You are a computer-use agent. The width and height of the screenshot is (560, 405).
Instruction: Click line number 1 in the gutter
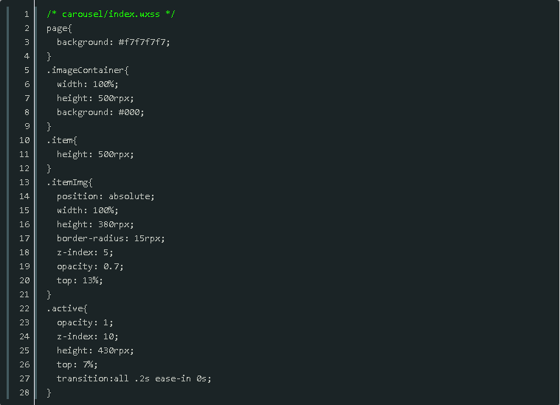[x=27, y=14]
